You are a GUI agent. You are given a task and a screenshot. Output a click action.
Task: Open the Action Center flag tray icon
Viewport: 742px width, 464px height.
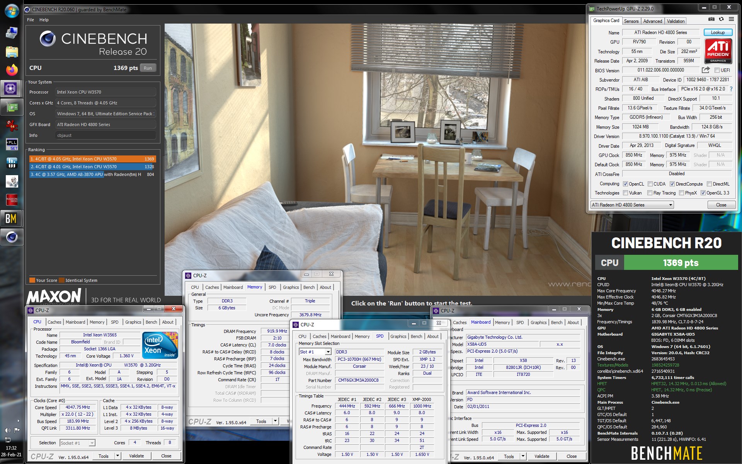17,430
